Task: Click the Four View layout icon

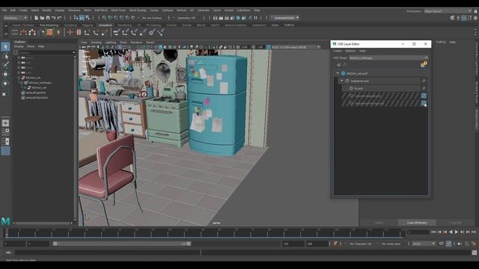Action: [5, 132]
